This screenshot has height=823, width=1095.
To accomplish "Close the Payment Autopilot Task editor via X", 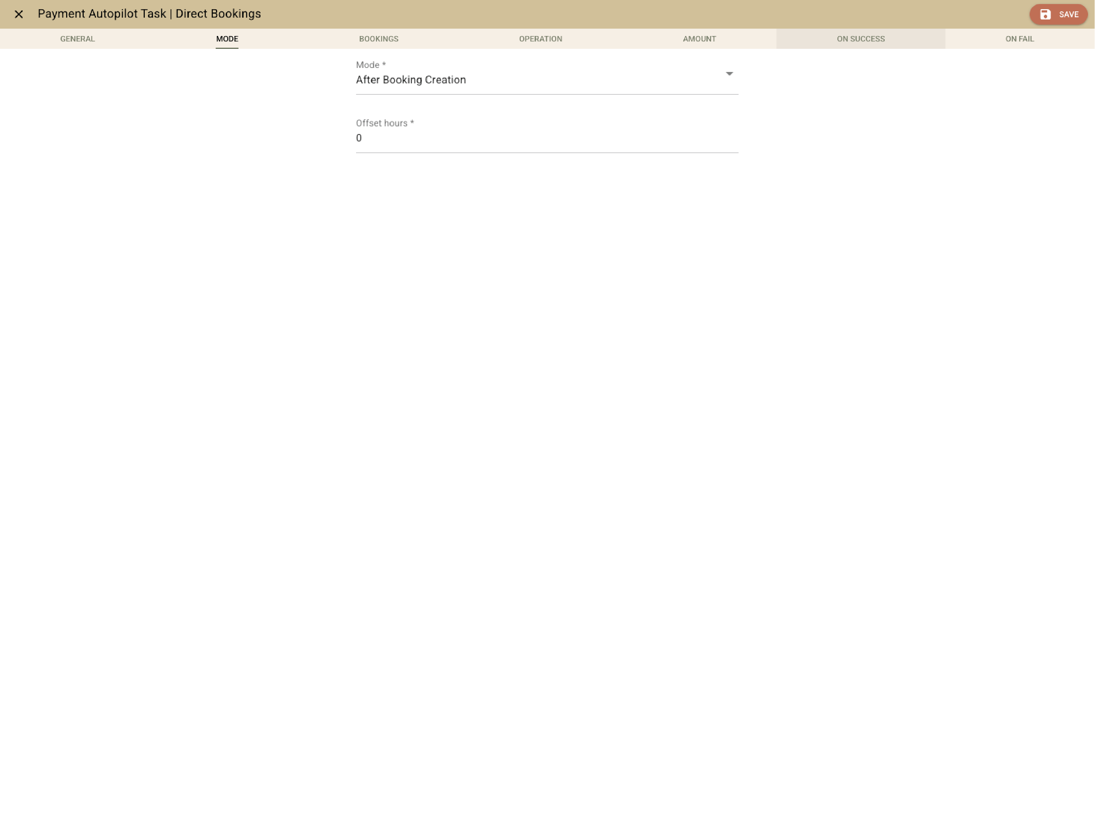I will [x=19, y=14].
